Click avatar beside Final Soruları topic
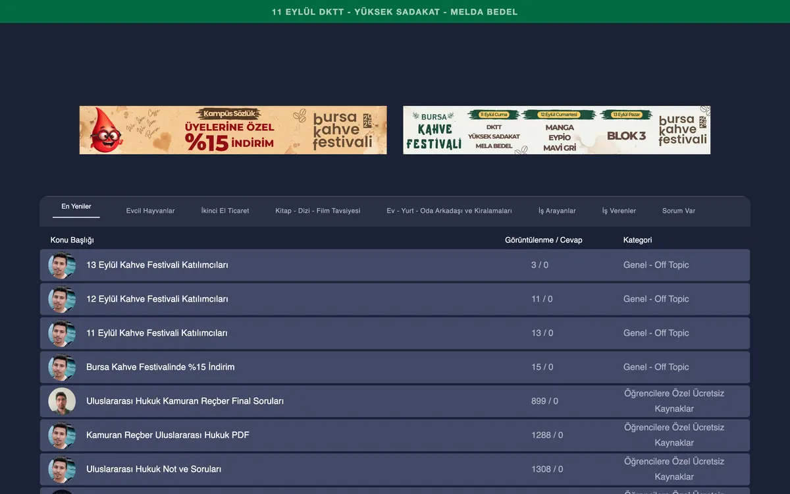790x494 pixels. pyautogui.click(x=62, y=401)
